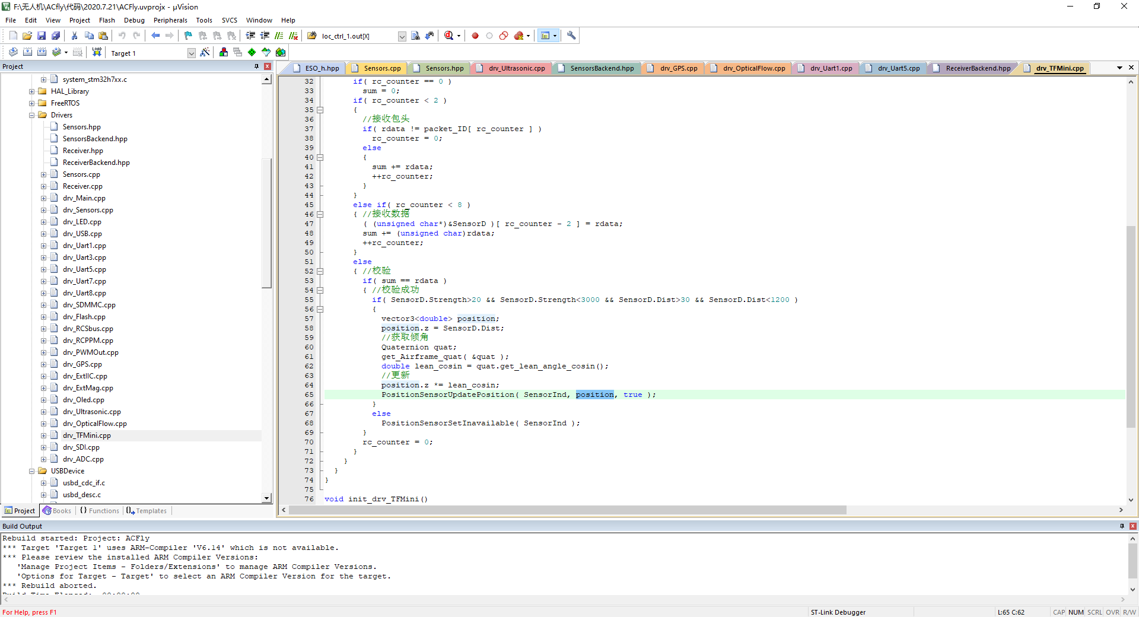Toggle pin on the Build Output panel
The width and height of the screenshot is (1139, 617).
point(1122,526)
